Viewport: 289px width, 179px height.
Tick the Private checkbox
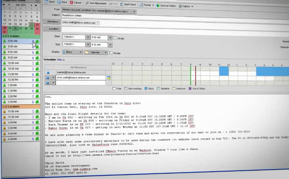click(x=111, y=53)
